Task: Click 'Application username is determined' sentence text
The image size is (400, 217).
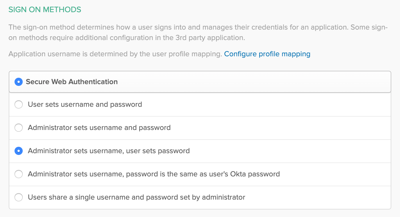Action: (115, 54)
